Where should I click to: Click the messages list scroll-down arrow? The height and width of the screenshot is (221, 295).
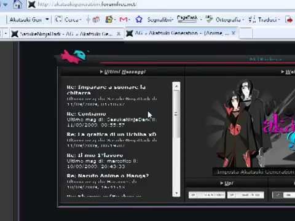(176, 193)
